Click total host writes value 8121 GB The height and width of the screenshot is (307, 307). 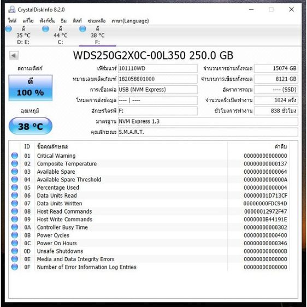tap(276, 79)
